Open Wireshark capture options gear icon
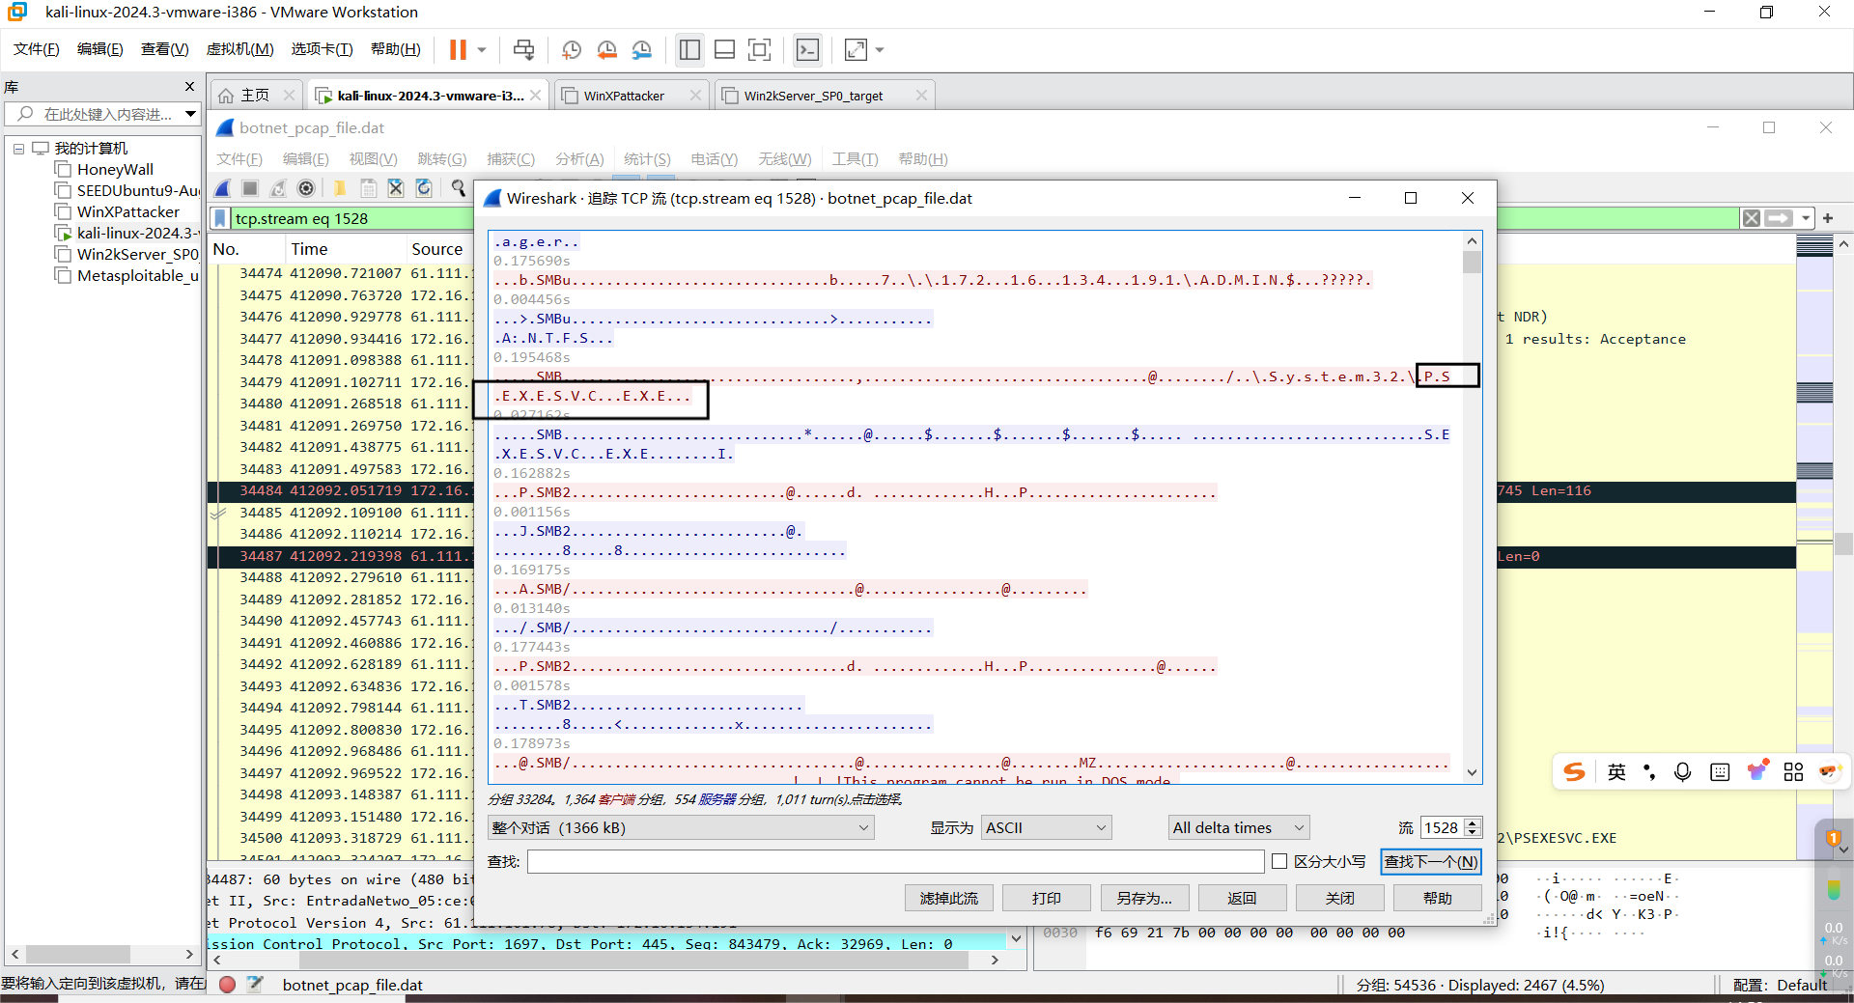The width and height of the screenshot is (1854, 1003). 306,188
